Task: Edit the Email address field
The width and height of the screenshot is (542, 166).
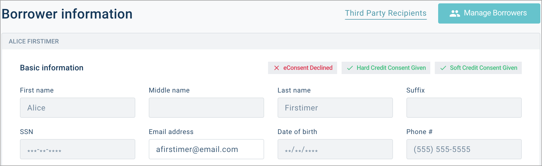Action: [x=206, y=149]
